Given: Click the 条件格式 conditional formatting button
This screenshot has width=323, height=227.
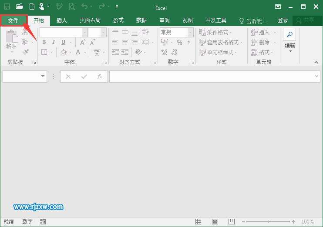Looking at the screenshot, I should click(215, 33).
